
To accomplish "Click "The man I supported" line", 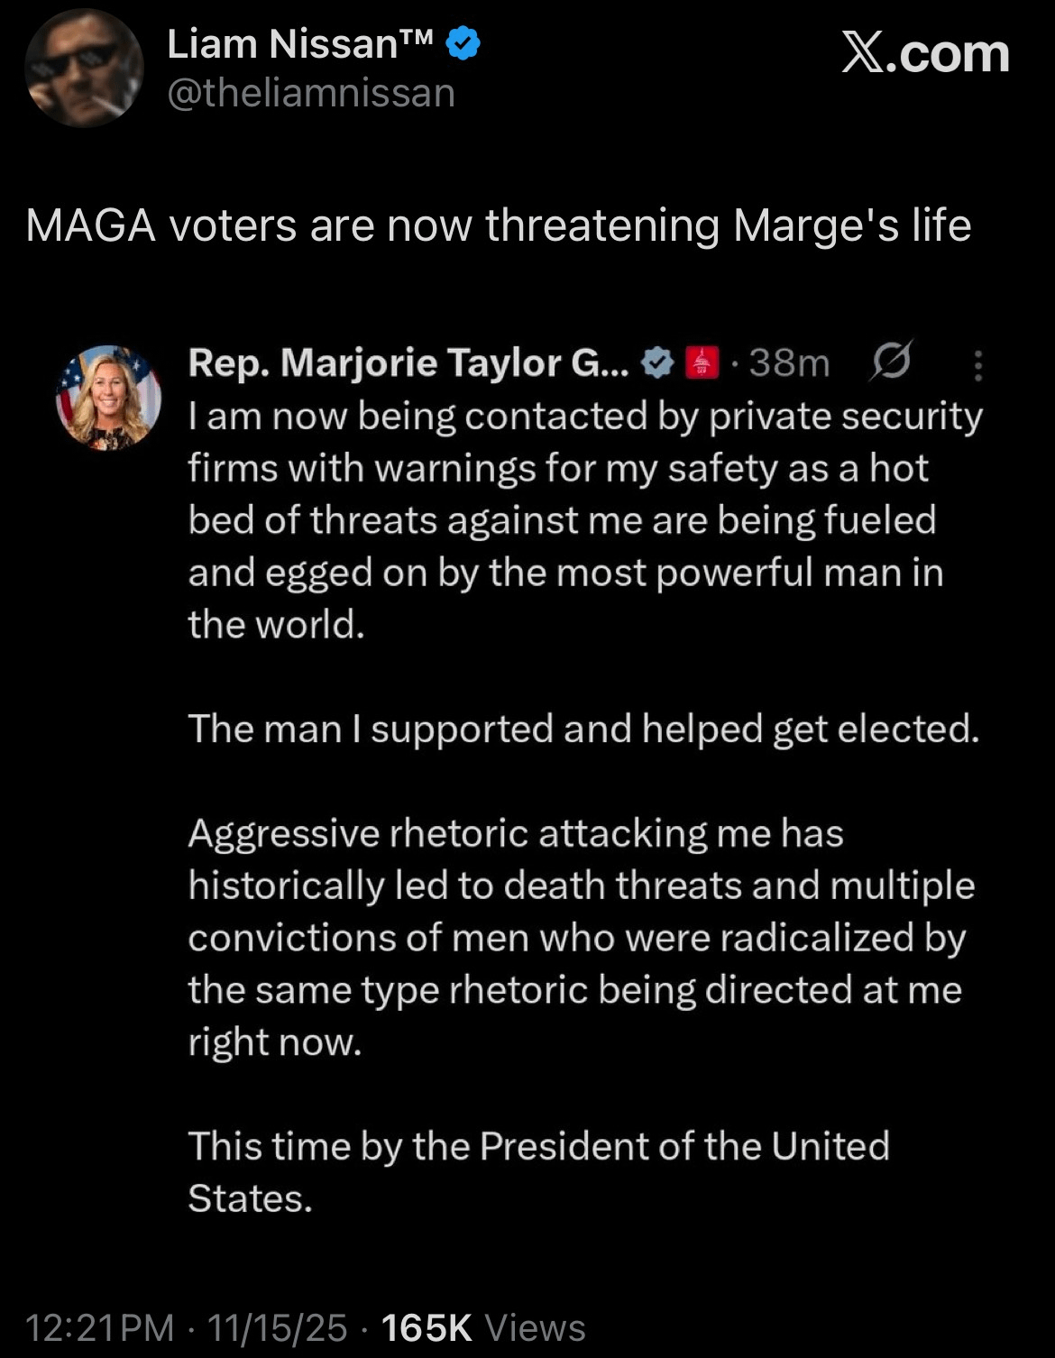I will (x=583, y=729).
